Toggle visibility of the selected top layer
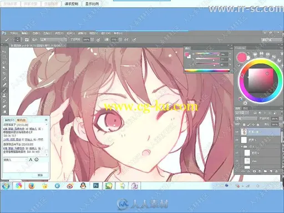This screenshot has width=284, height=213. (237, 132)
